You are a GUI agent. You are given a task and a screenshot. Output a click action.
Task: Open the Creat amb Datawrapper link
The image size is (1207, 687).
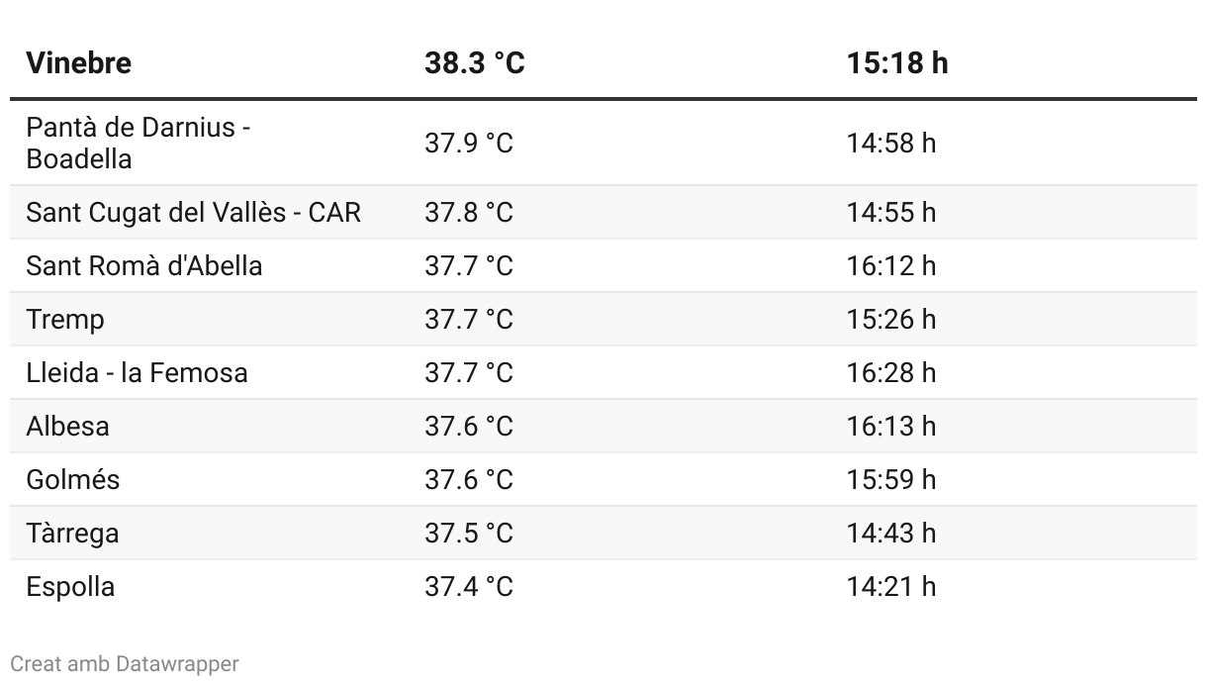(125, 663)
